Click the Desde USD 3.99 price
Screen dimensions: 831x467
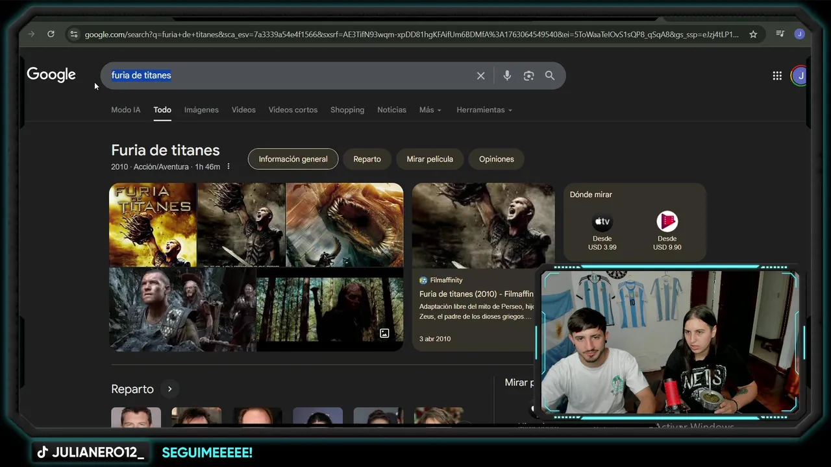click(x=602, y=243)
